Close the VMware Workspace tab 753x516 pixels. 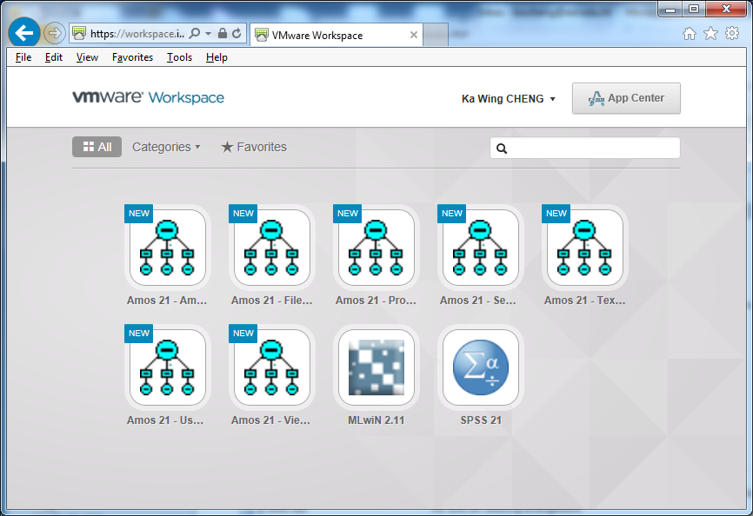point(414,35)
